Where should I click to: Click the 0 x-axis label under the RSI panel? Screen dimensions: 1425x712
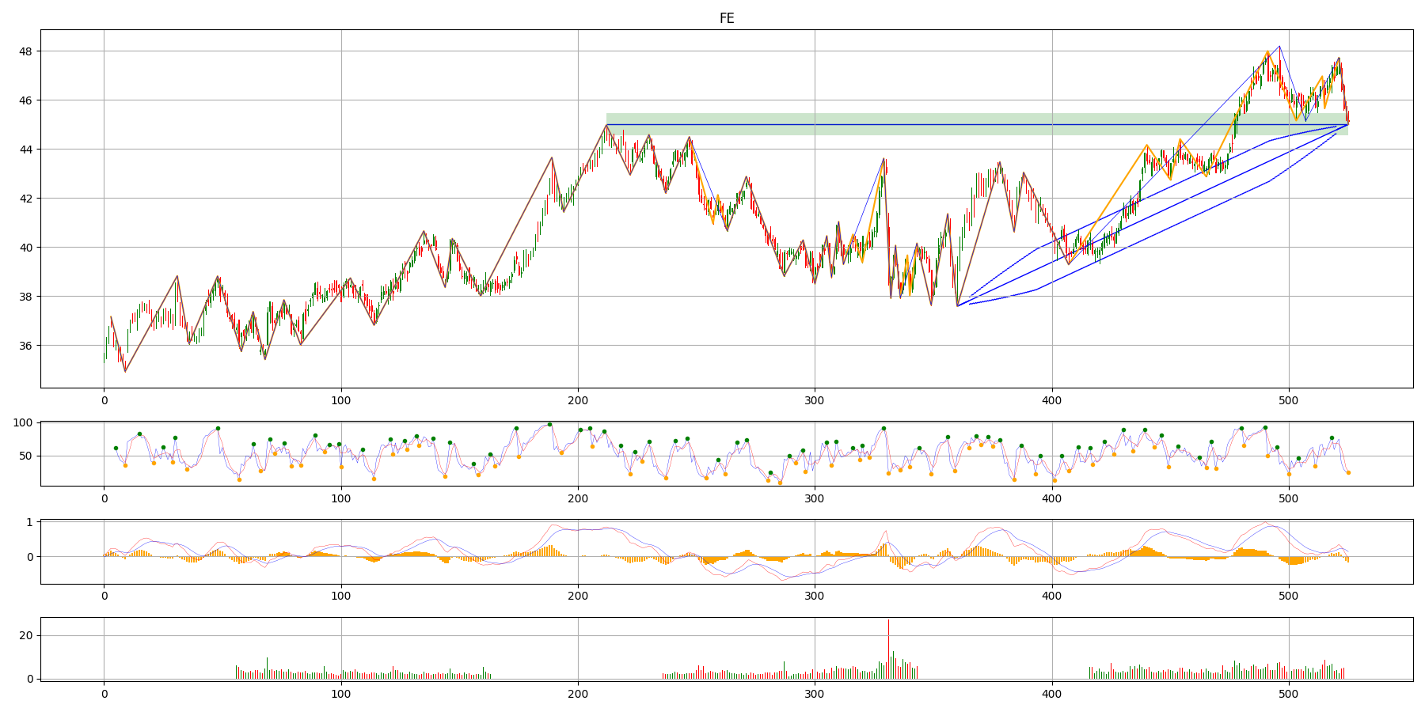coord(104,499)
